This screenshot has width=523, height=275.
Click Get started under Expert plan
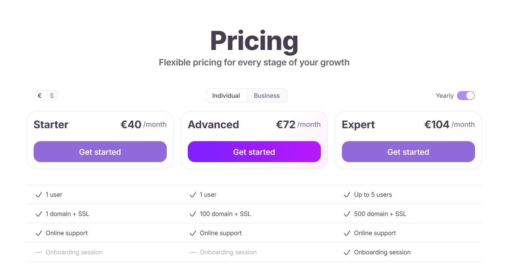408,152
